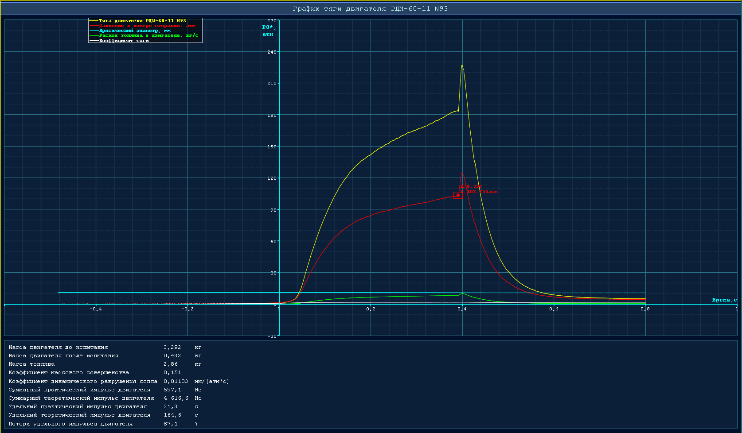The image size is (742, 433).
Task: Click label 'Удельный практический импульс двигателя'
Action: (78, 406)
